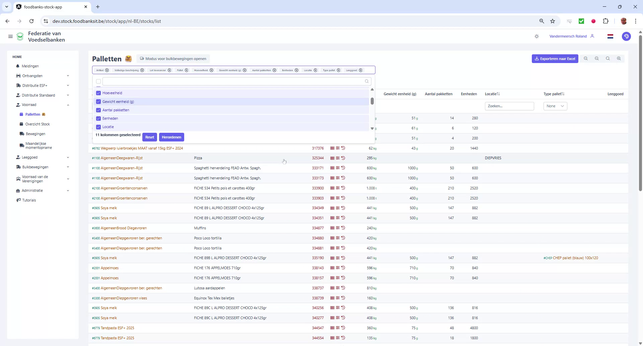Disable the Eenheden column checkbox

[98, 118]
